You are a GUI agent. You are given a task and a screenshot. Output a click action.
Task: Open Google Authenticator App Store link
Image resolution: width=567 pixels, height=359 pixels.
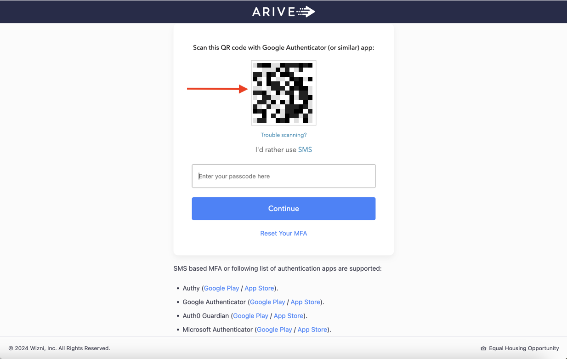pos(306,302)
